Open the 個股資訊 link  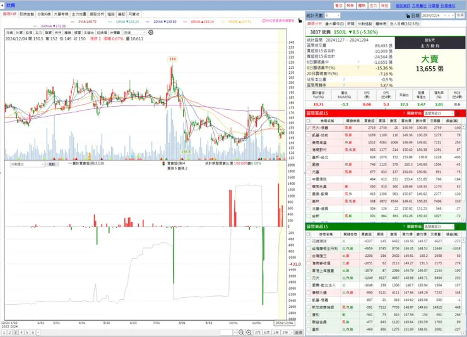[403, 6]
